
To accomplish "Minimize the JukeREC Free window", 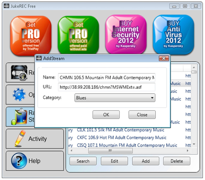I will tap(174, 6).
